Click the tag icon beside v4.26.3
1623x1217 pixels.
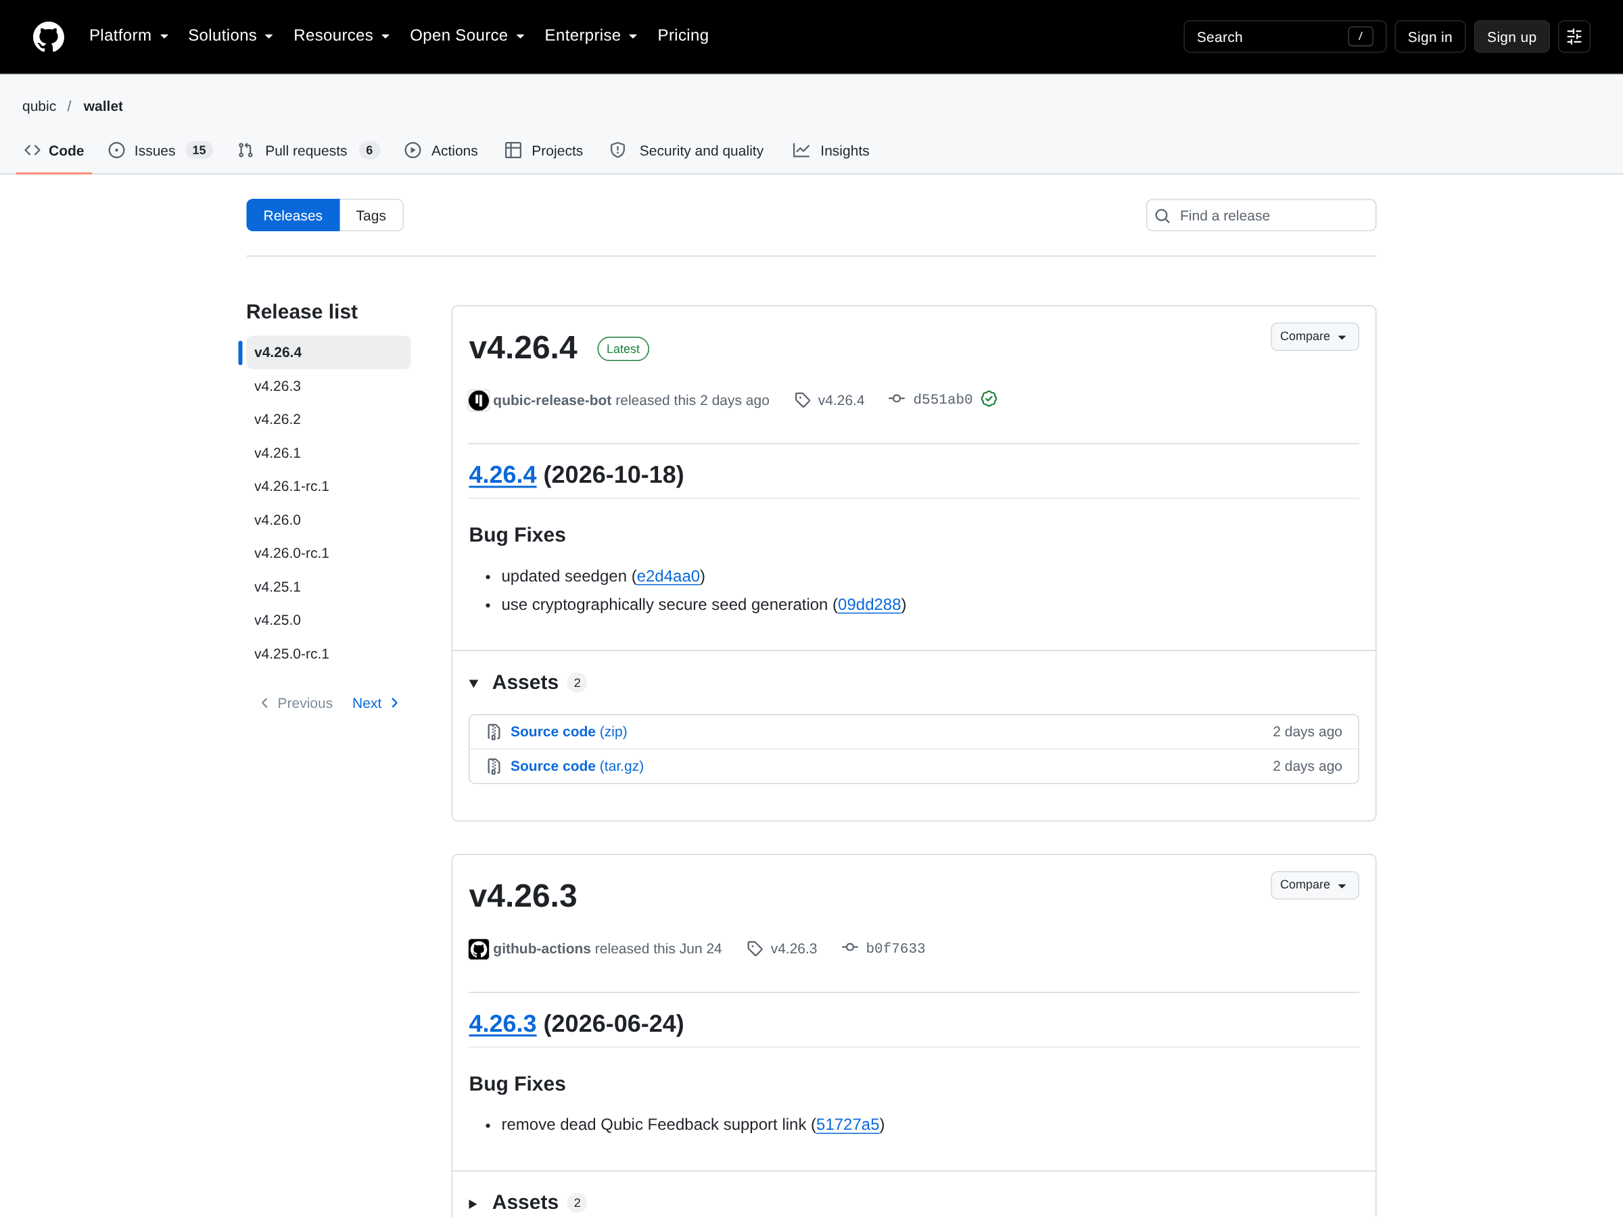pos(754,949)
